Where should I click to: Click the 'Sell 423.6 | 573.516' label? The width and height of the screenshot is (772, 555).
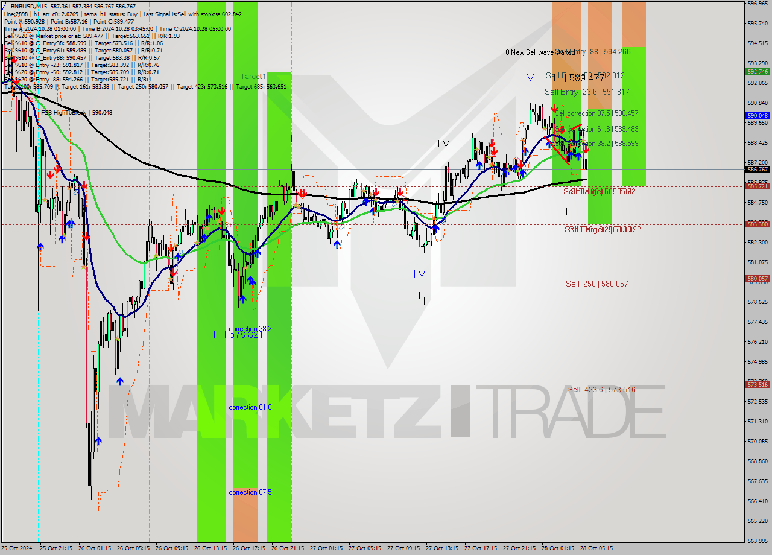pos(601,390)
